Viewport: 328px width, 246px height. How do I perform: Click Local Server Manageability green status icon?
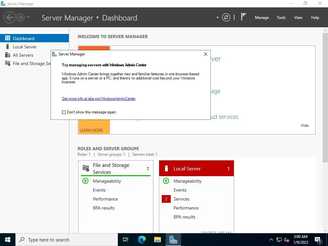pos(166,181)
